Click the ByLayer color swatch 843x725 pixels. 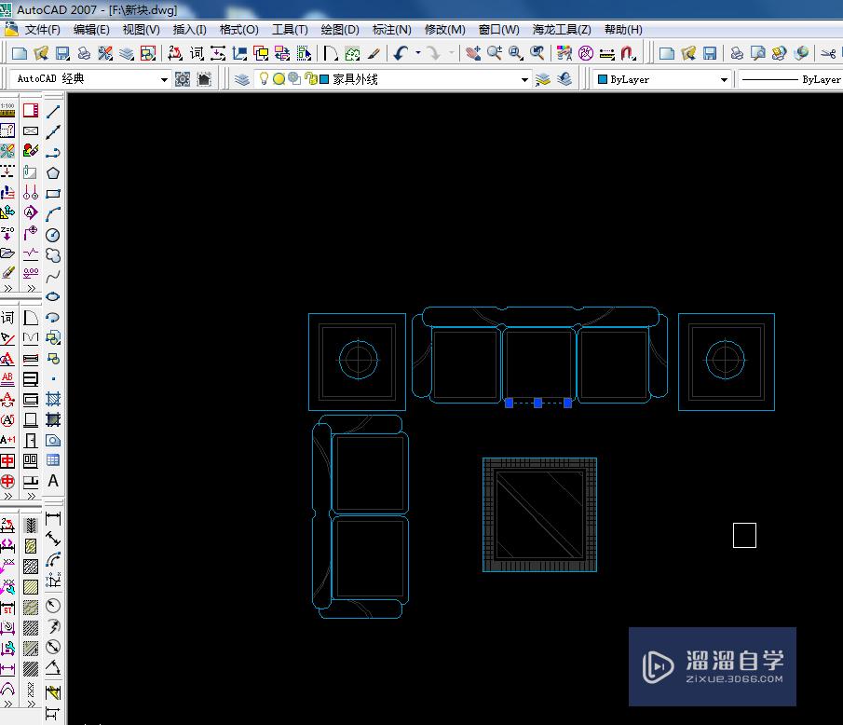coord(604,79)
